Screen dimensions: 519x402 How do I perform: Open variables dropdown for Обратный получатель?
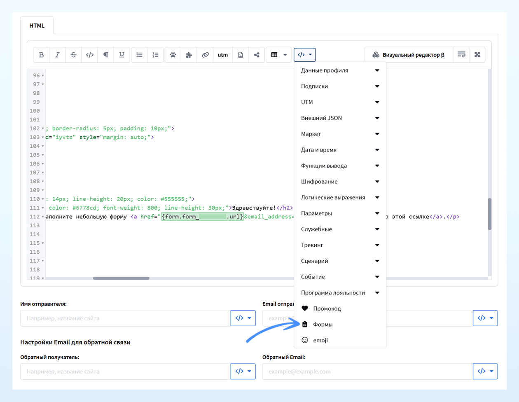pos(243,372)
